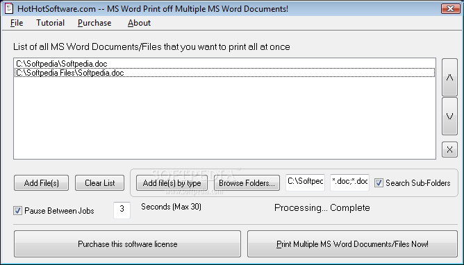Click Purchase this software license button
The width and height of the screenshot is (464, 265).
(x=128, y=243)
